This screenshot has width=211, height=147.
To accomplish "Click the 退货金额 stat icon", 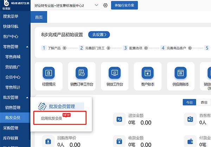I will coord(120,119).
